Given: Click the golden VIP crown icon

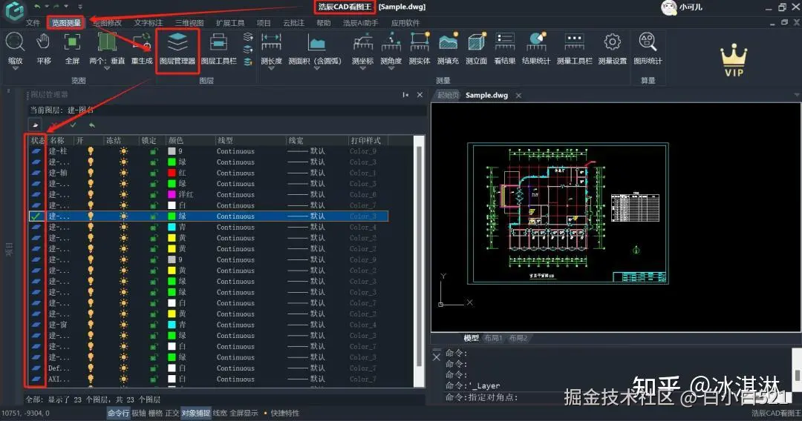Looking at the screenshot, I should [734, 60].
